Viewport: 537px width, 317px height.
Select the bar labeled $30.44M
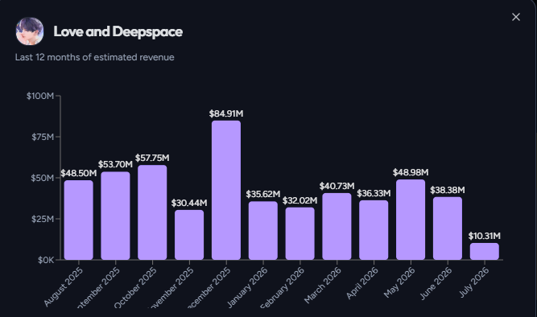189,235
